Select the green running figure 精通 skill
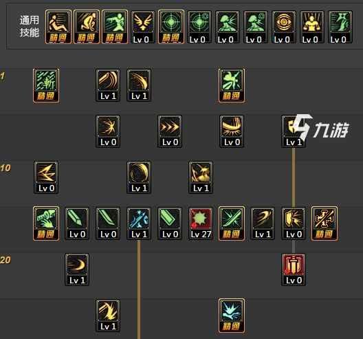 tap(115, 27)
